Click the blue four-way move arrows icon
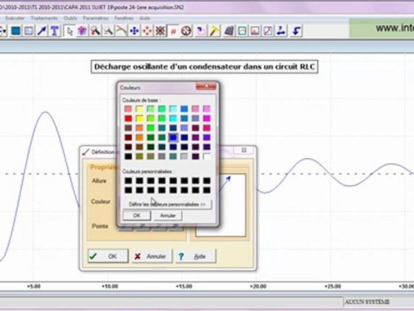 (x=134, y=31)
